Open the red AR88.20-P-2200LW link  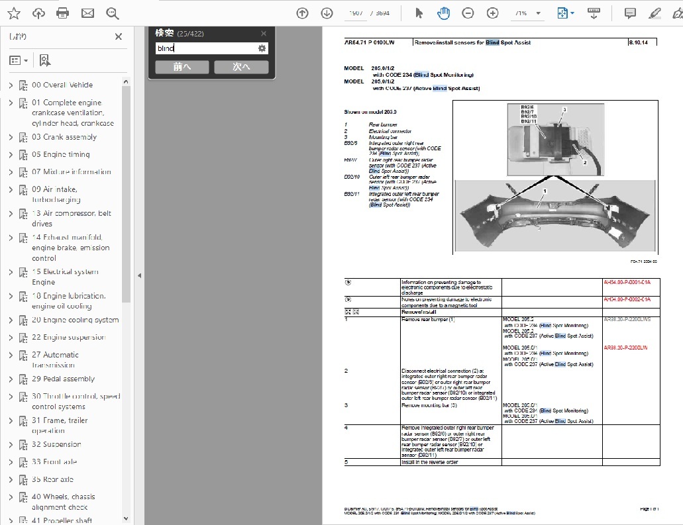625,348
